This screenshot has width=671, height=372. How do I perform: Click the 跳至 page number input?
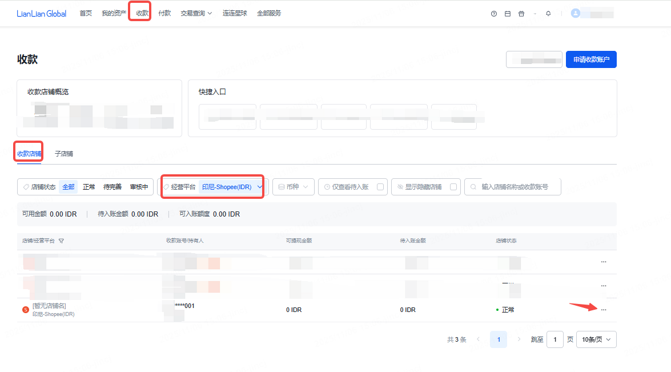(555, 339)
